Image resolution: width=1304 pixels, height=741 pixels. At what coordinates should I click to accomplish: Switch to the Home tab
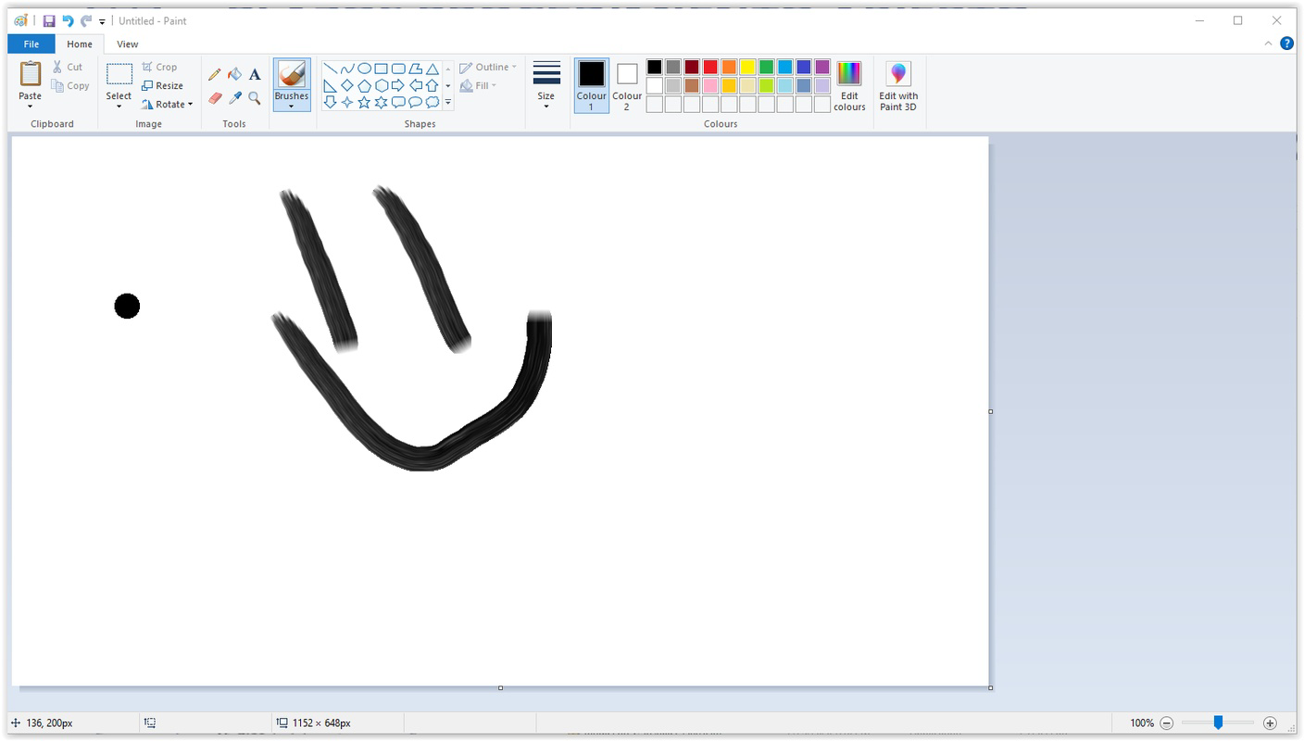pos(80,44)
